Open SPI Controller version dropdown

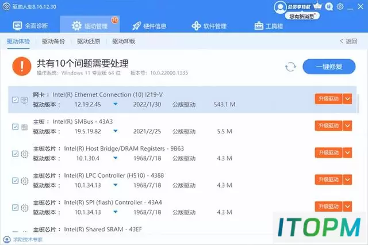[x=116, y=212]
